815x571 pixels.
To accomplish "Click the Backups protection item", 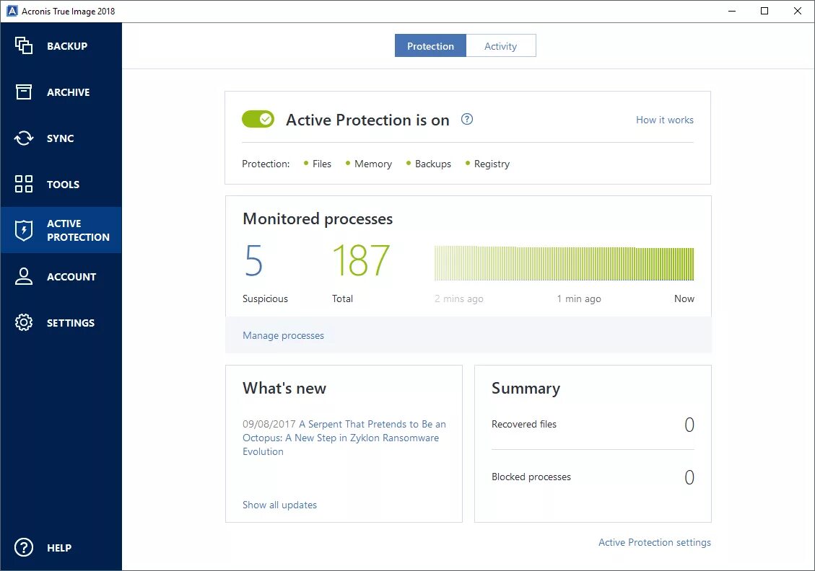I will pyautogui.click(x=429, y=164).
